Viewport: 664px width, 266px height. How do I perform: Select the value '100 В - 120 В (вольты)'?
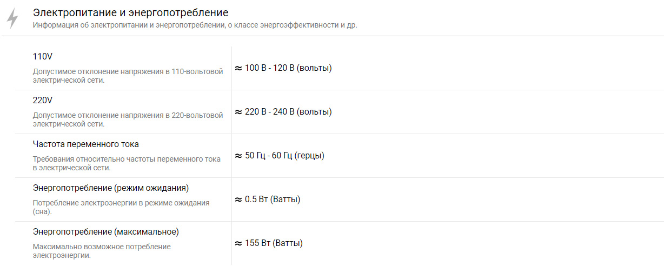[x=288, y=68]
